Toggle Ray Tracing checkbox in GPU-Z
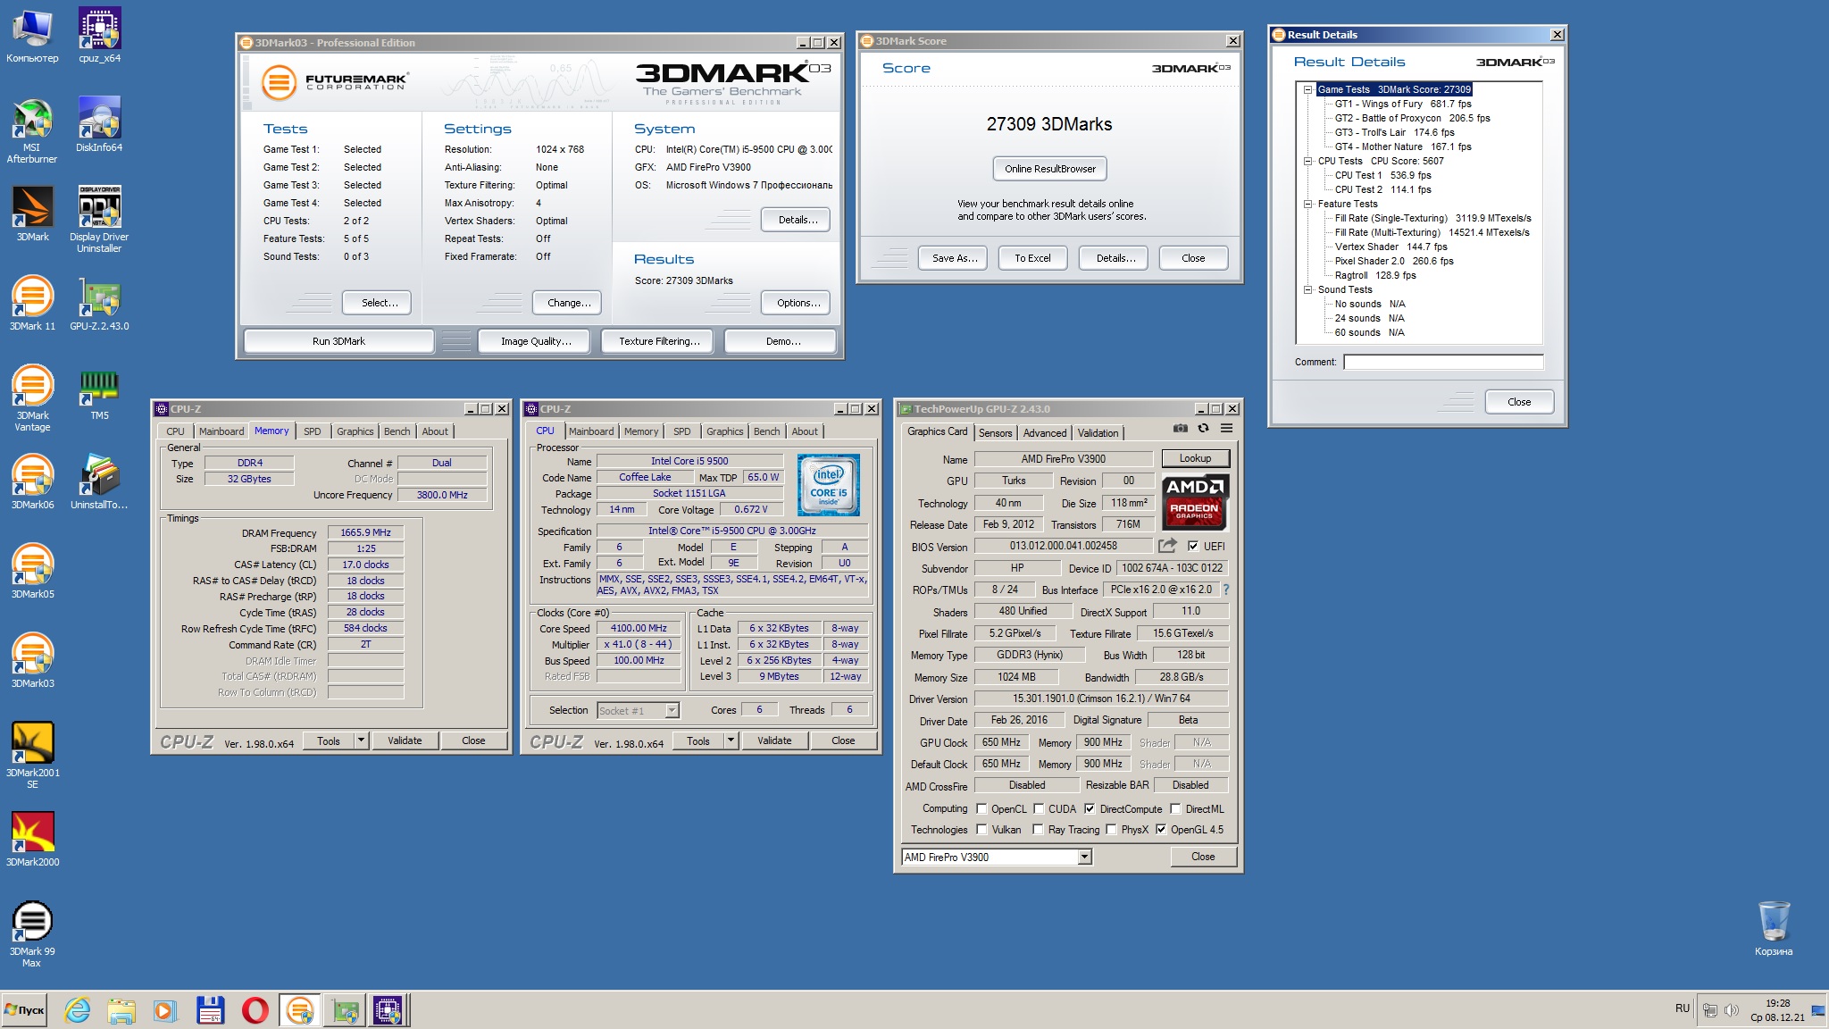1829x1029 pixels. coord(1039,830)
